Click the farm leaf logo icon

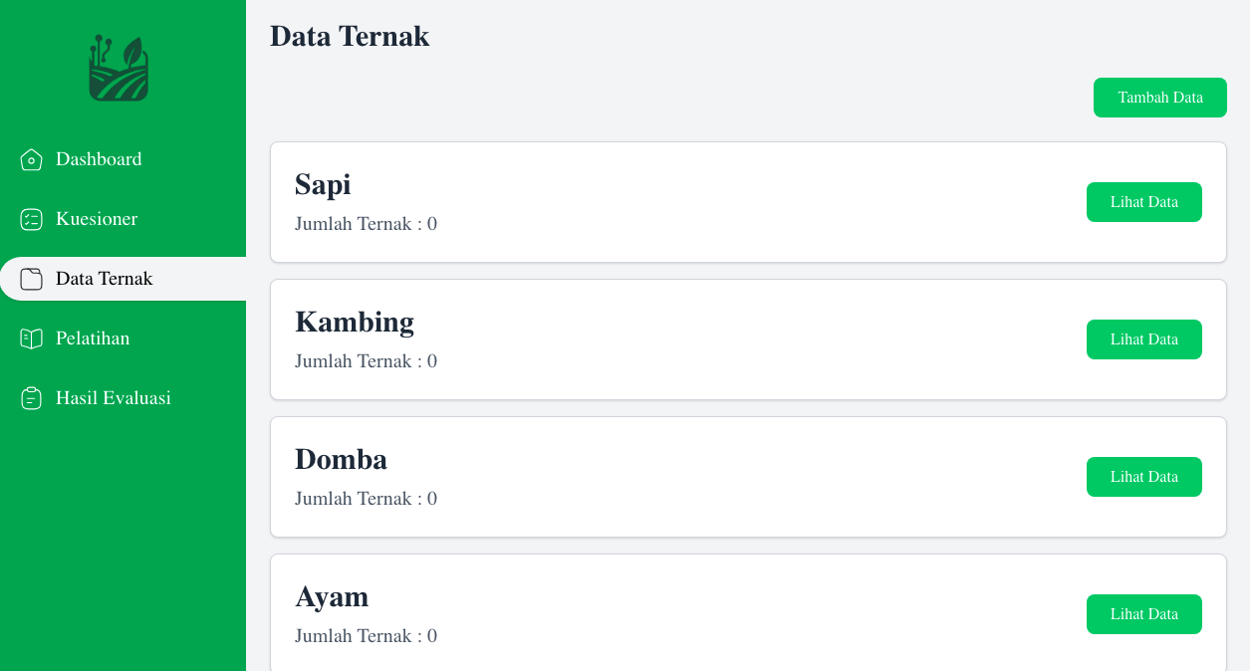(x=119, y=70)
